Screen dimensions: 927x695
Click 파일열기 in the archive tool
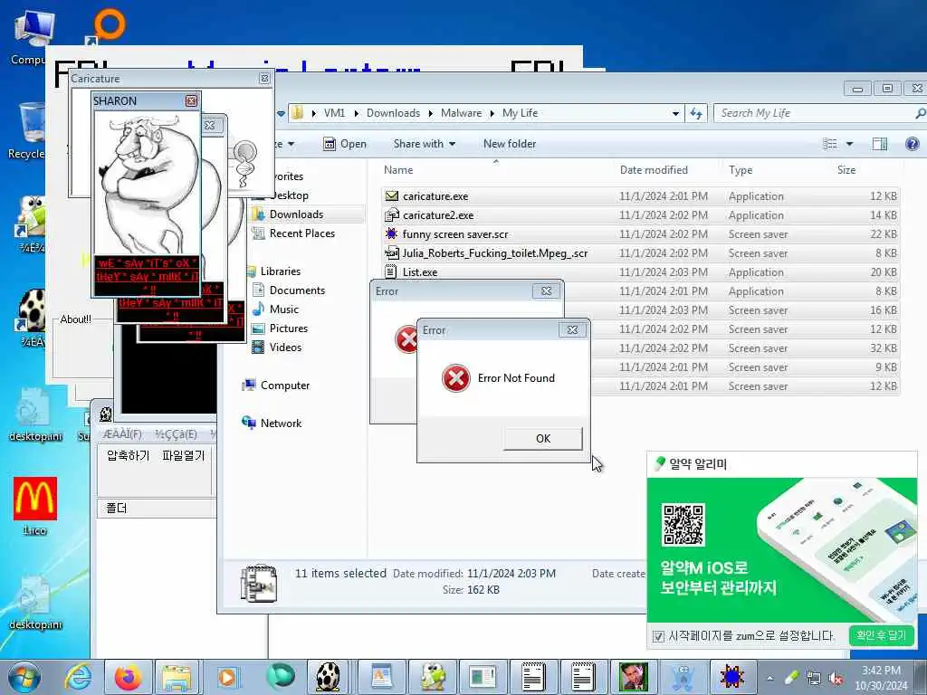183,456
